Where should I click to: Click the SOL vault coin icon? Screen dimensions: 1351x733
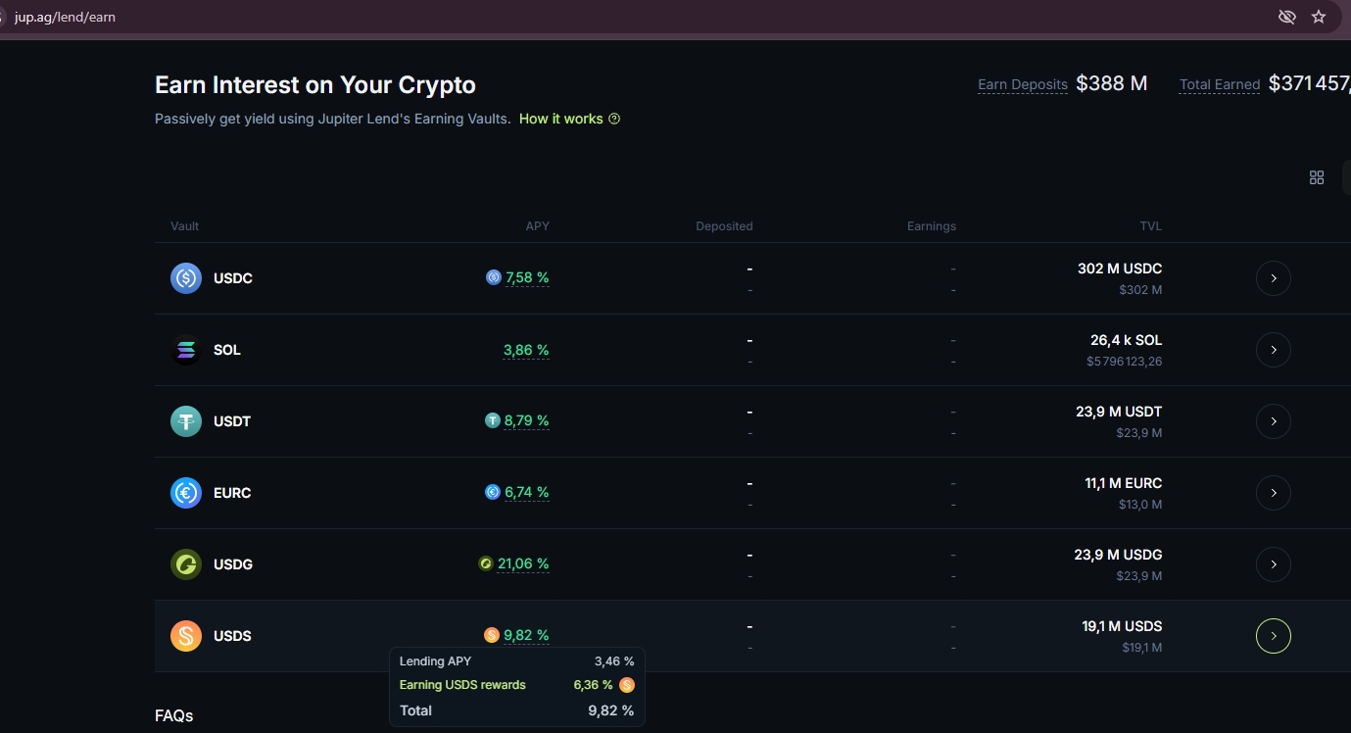pos(186,350)
